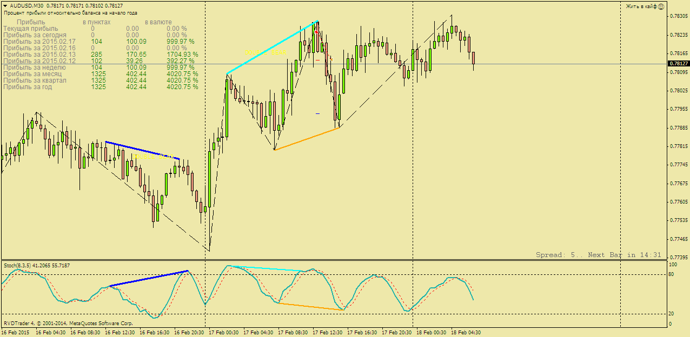Click the 0.77395 price scale label
The height and width of the screenshot is (337, 690).
pos(678,257)
